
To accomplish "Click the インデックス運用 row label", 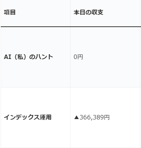I will point(28,117).
